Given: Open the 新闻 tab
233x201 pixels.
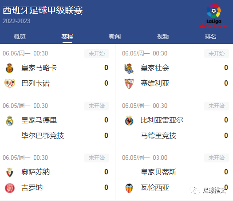Looking at the screenshot, I should coord(115,36).
